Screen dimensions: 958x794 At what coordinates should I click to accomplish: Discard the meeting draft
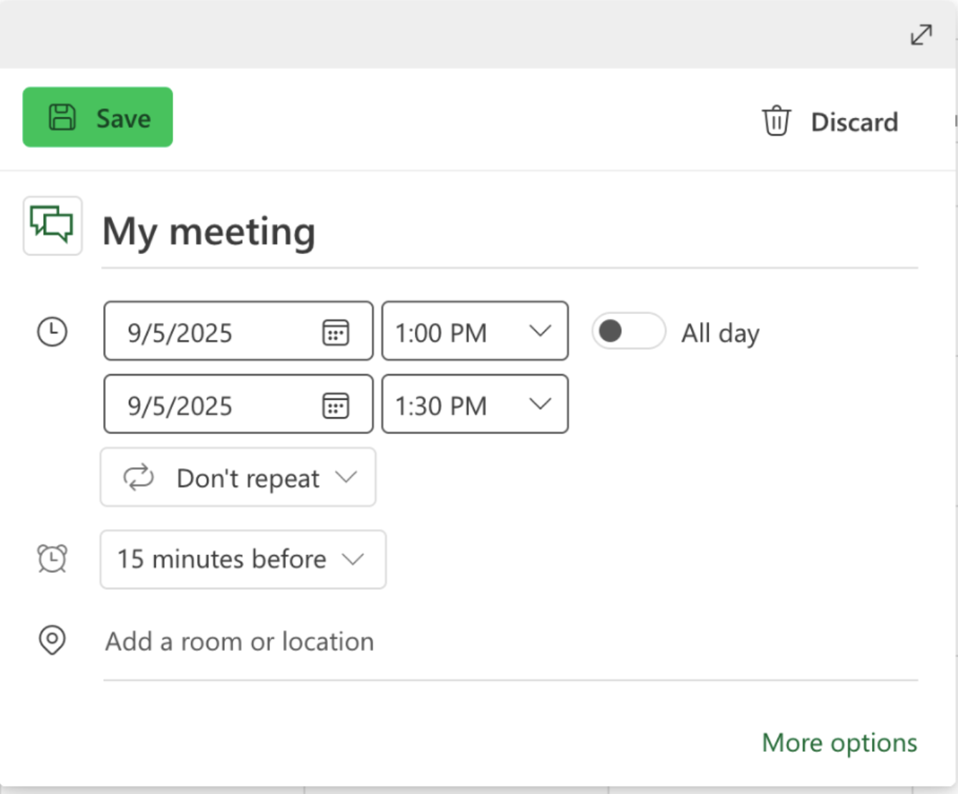click(x=830, y=122)
